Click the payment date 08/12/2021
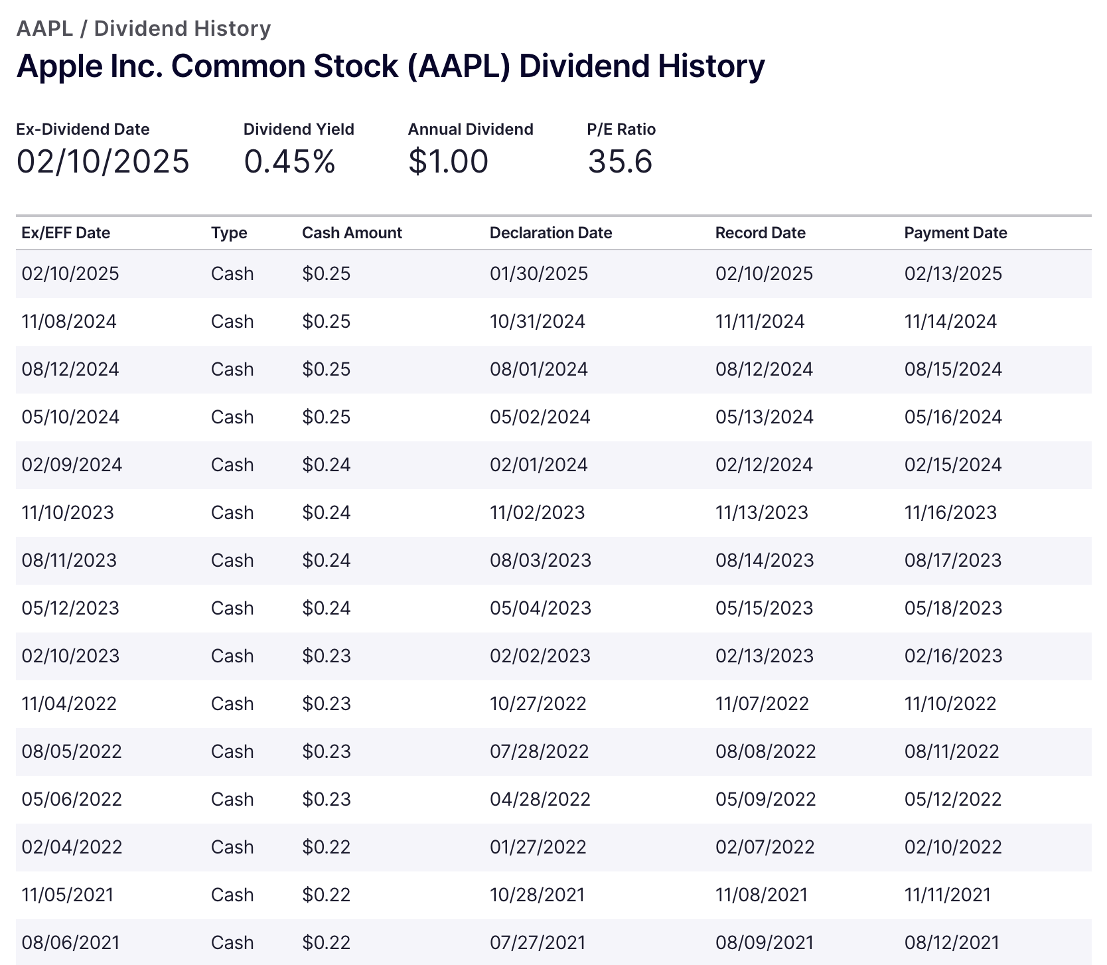Screen dimensions: 1107x965 click(952, 943)
